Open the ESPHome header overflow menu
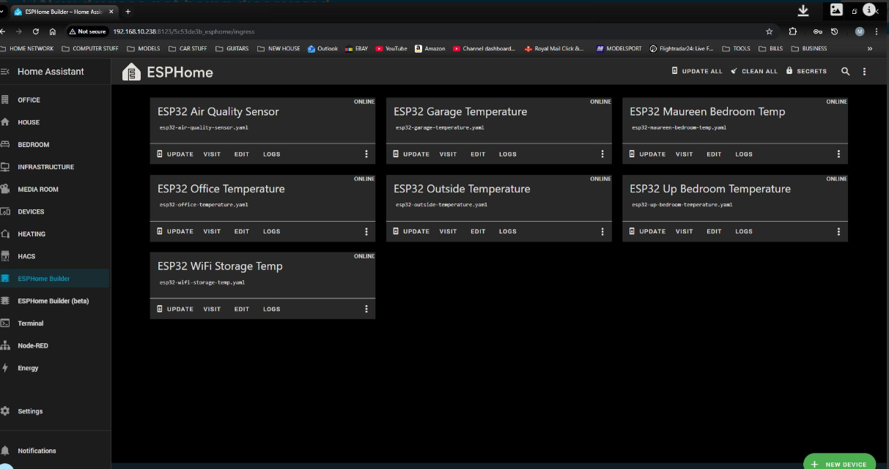Viewport: 889px width, 469px height. point(865,72)
